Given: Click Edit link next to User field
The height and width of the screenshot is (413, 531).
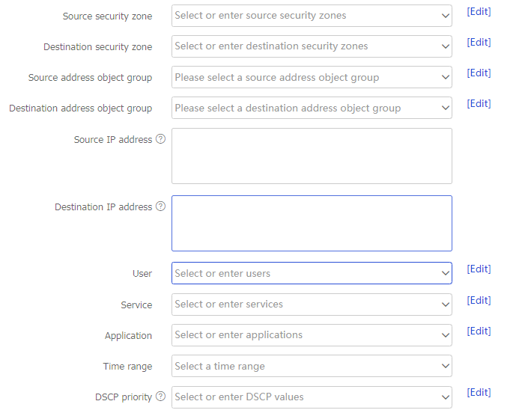Looking at the screenshot, I should (x=479, y=269).
